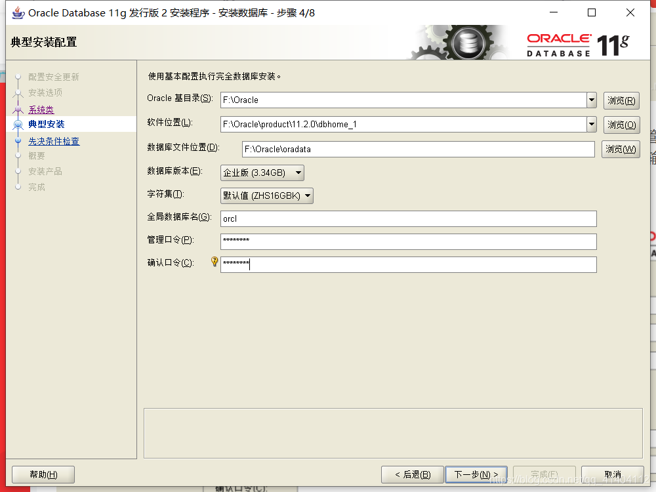Open the 先决条件检查 step link

tap(54, 142)
